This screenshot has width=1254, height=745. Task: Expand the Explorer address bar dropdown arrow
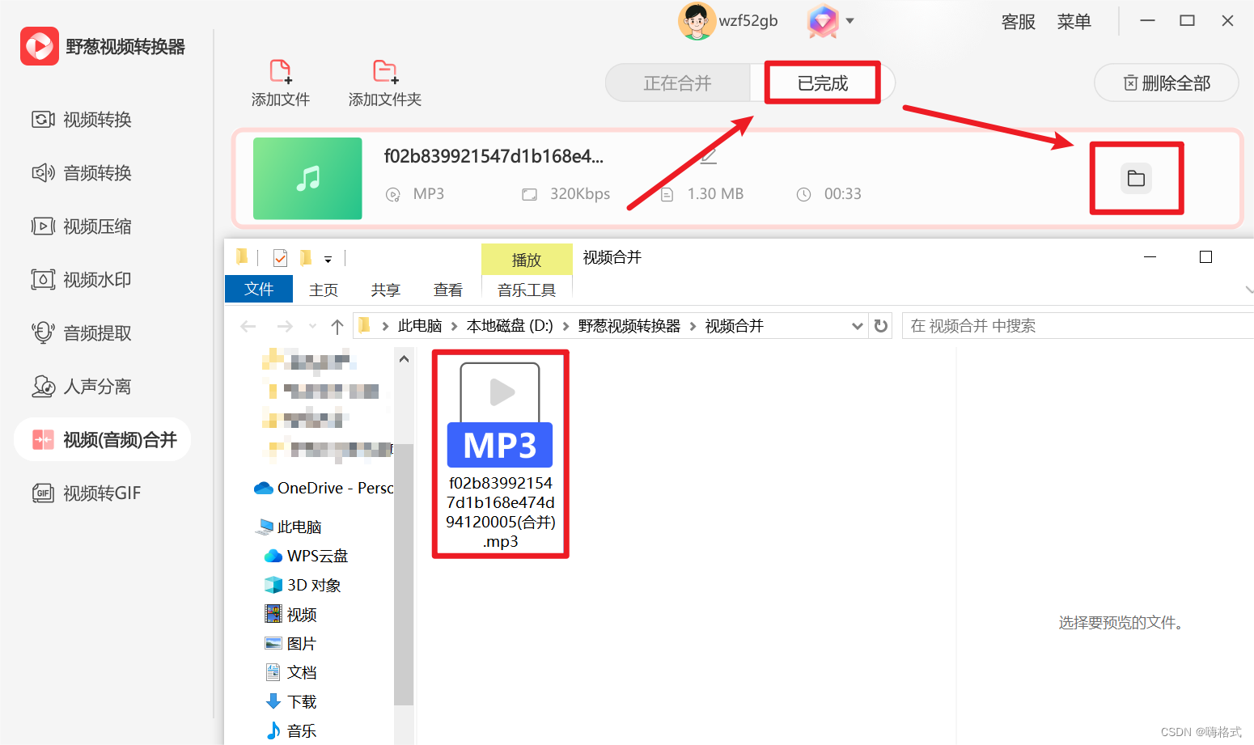point(857,325)
